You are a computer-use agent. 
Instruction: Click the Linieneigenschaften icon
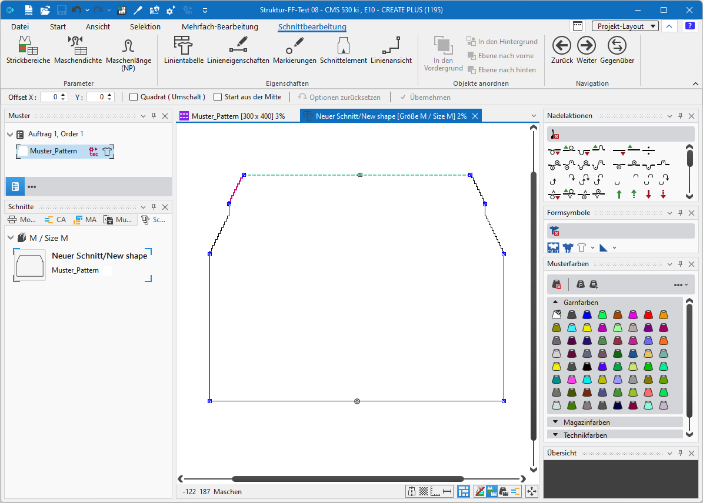coord(238,50)
